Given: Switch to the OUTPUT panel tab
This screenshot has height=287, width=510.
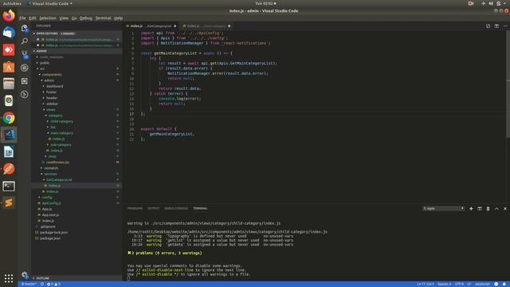Looking at the screenshot, I should pyautogui.click(x=154, y=209).
